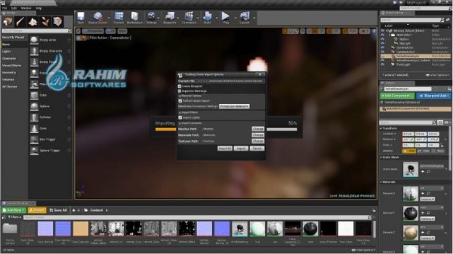This screenshot has height=254, width=453.
Task: Open Metalness Conversion Settings dropdown
Action: click(x=234, y=106)
